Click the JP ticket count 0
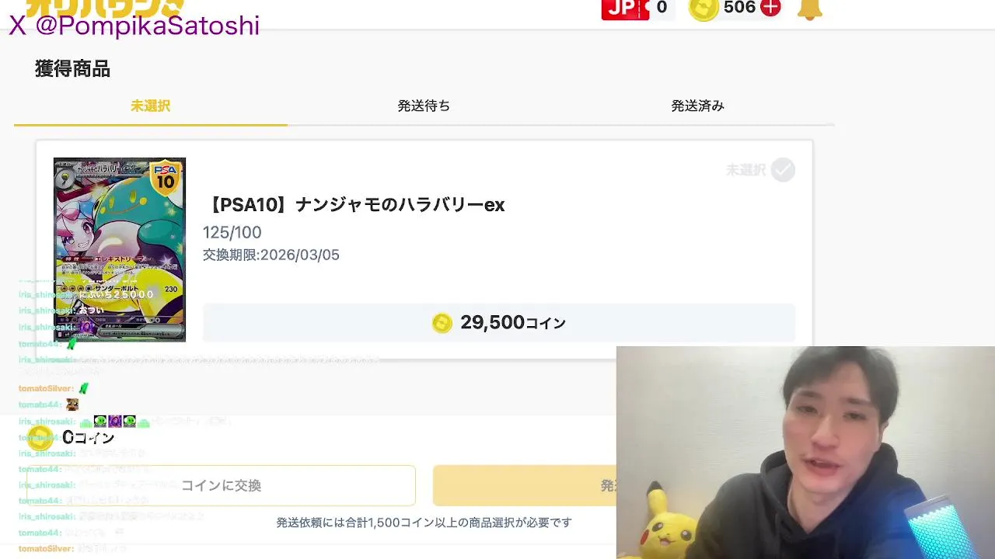This screenshot has width=995, height=559. [x=662, y=8]
